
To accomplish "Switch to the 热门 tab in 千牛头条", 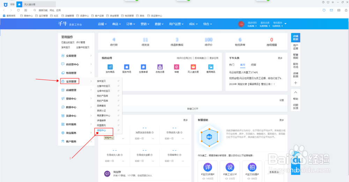I will (231, 65).
